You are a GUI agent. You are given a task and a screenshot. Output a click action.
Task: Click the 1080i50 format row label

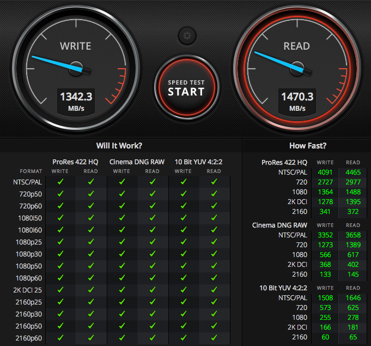pyautogui.click(x=30, y=218)
